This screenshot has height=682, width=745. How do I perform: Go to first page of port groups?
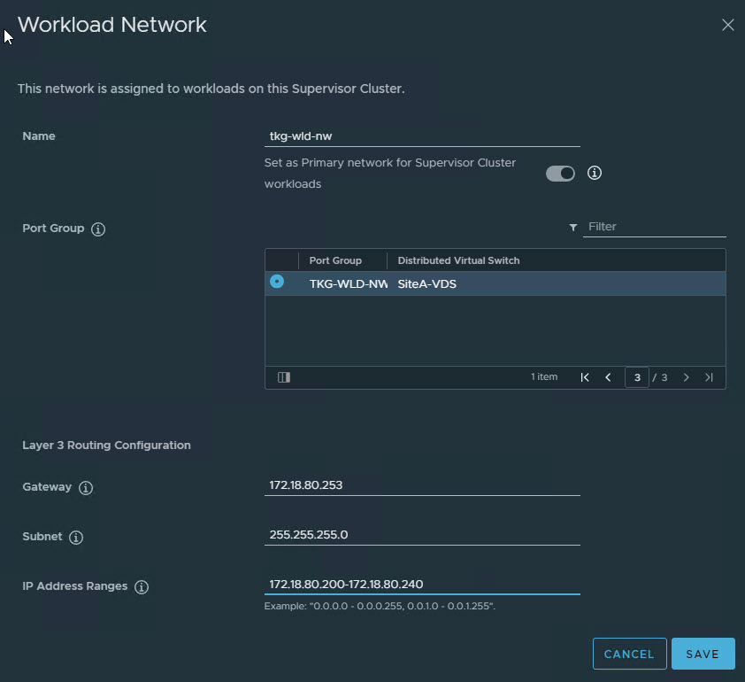585,377
